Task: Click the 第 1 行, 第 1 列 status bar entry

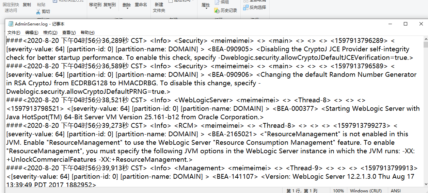Action: coord(302,191)
